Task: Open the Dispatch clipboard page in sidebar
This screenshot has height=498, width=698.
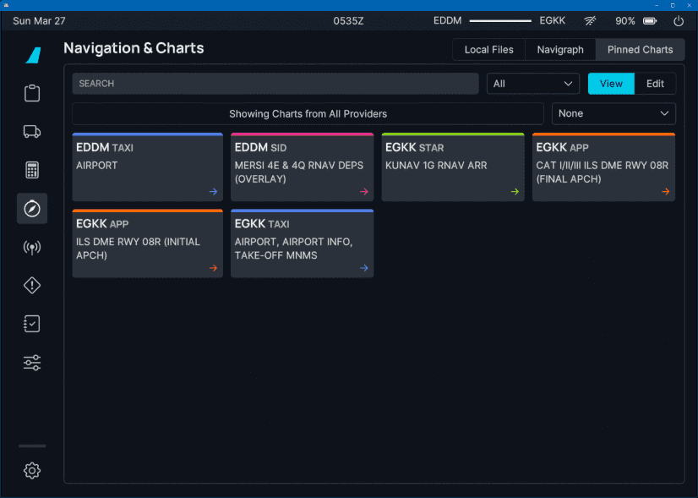Action: coord(32,93)
